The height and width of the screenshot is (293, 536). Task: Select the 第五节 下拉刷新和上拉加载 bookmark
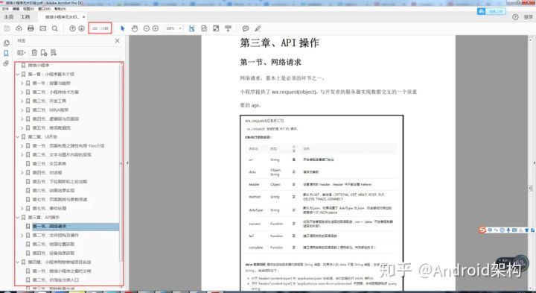(x=60, y=181)
